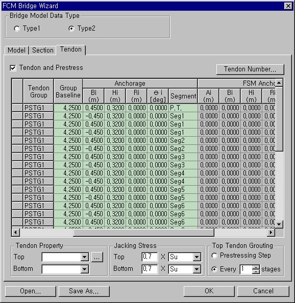Select Group Baseline 4.2500 in P.T. row

pyautogui.click(x=68, y=108)
